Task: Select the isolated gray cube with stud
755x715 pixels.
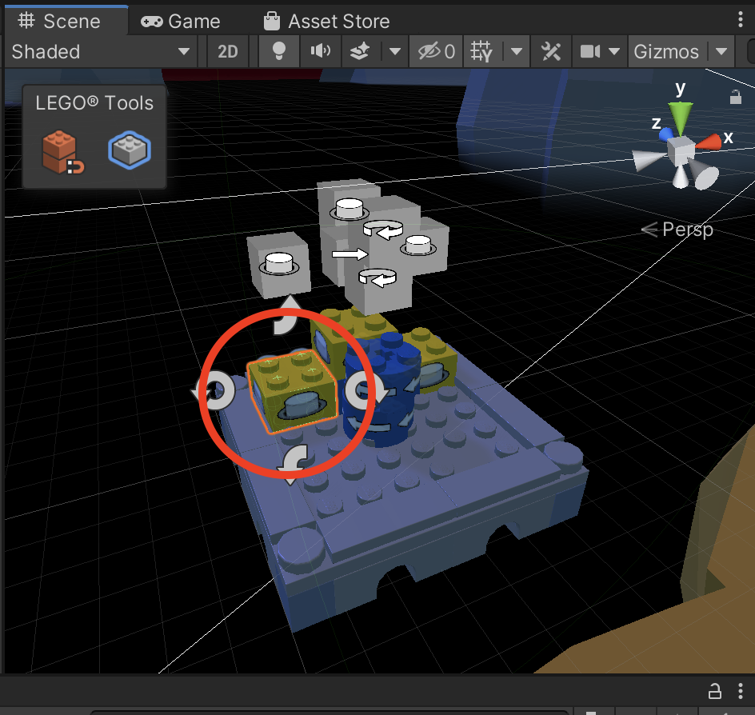Action: click(x=279, y=264)
